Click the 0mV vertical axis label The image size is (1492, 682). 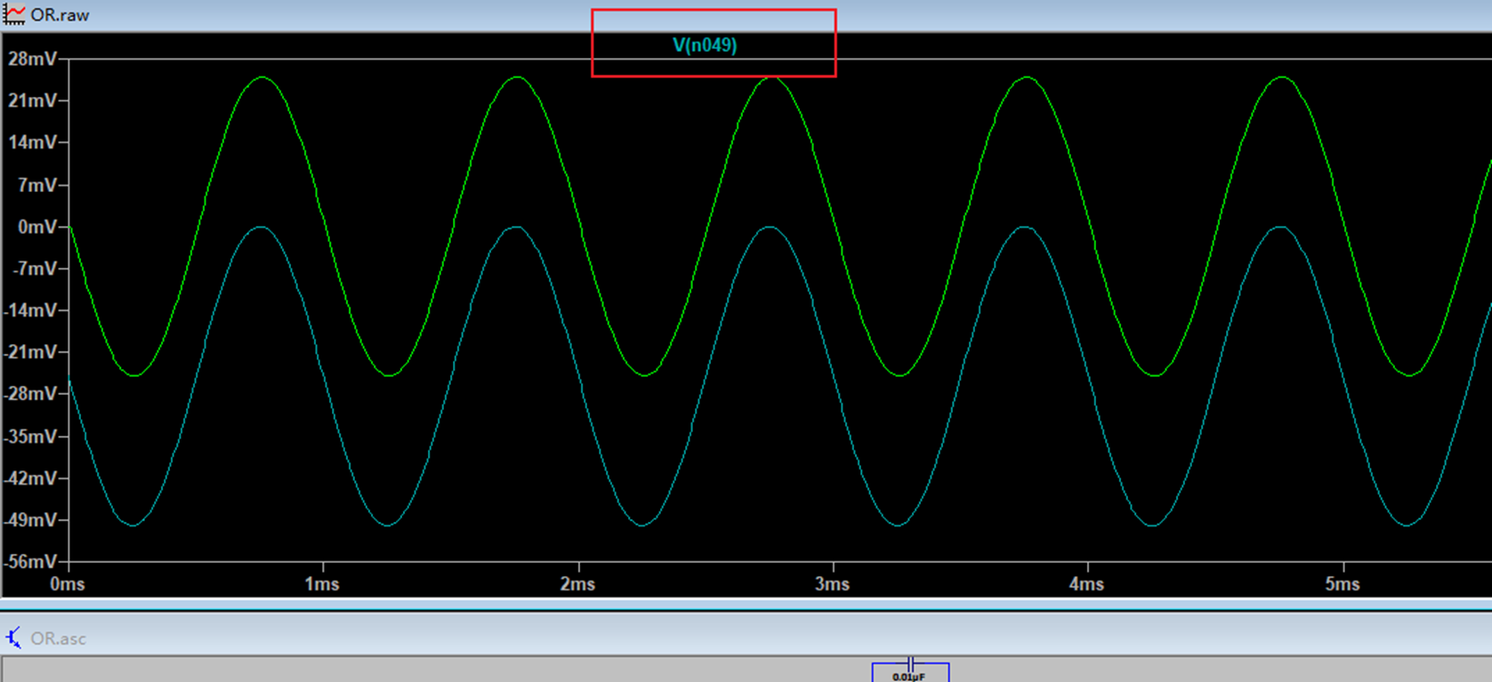(x=36, y=227)
